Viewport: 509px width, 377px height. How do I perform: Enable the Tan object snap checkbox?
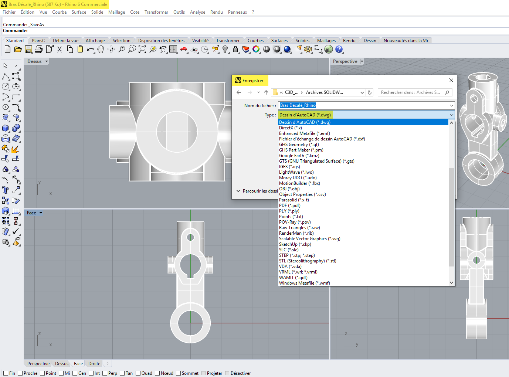coord(122,373)
